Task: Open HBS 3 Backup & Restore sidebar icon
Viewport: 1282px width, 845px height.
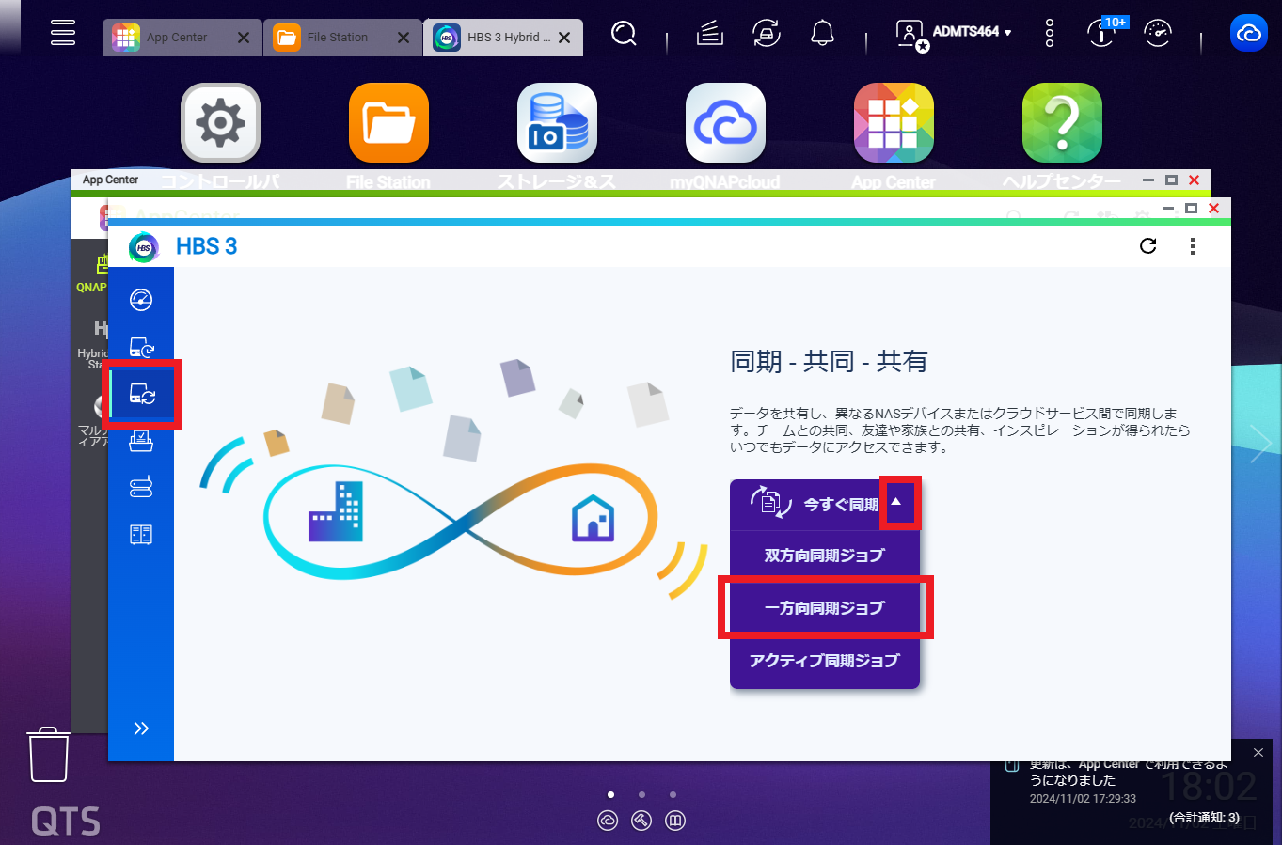Action: point(141,348)
